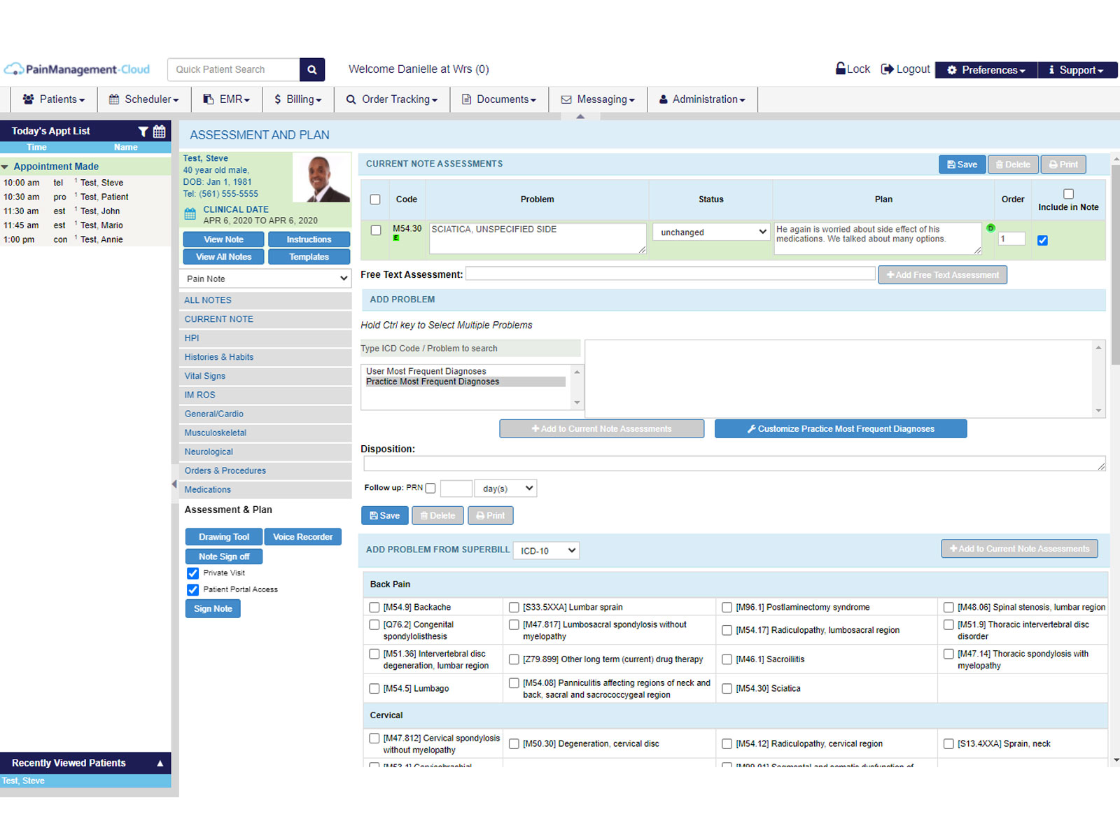1120x840 pixels.
Task: Toggle the Private Visit checkbox
Action: pyautogui.click(x=192, y=573)
